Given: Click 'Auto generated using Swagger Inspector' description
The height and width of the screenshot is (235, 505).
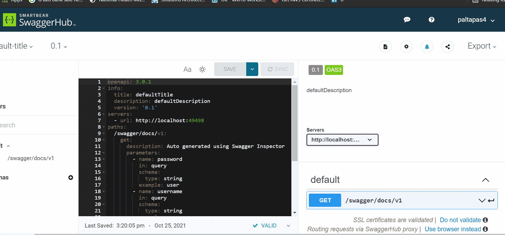Looking at the screenshot, I should pyautogui.click(x=225, y=146).
